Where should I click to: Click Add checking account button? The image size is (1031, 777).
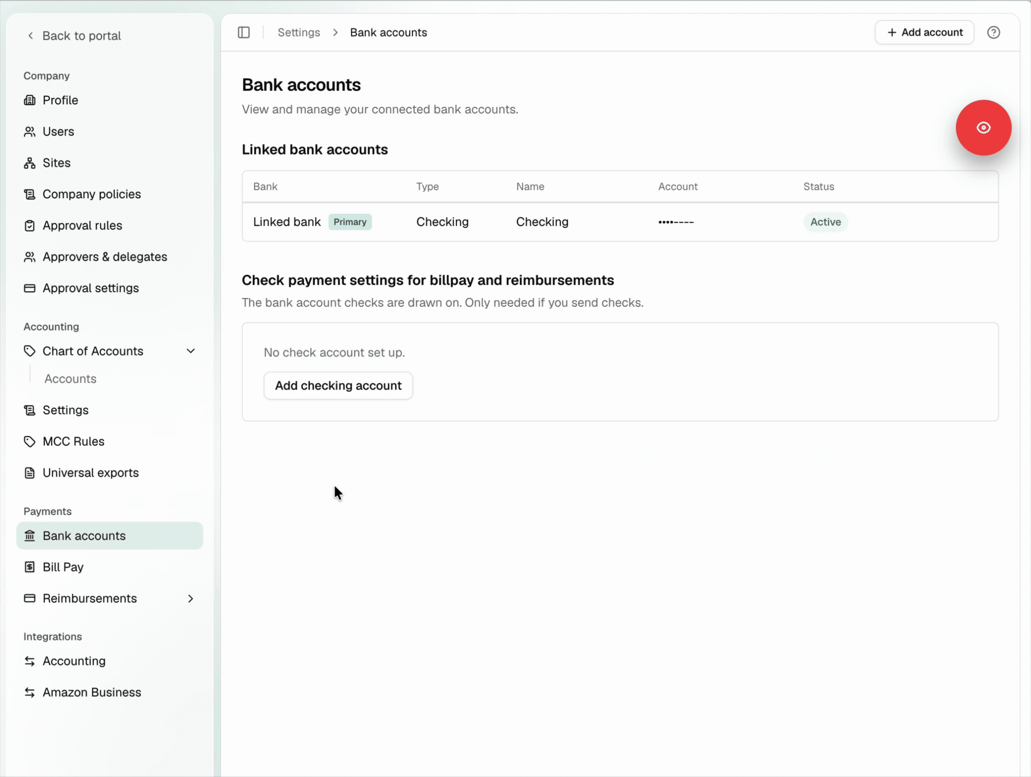[x=338, y=385]
